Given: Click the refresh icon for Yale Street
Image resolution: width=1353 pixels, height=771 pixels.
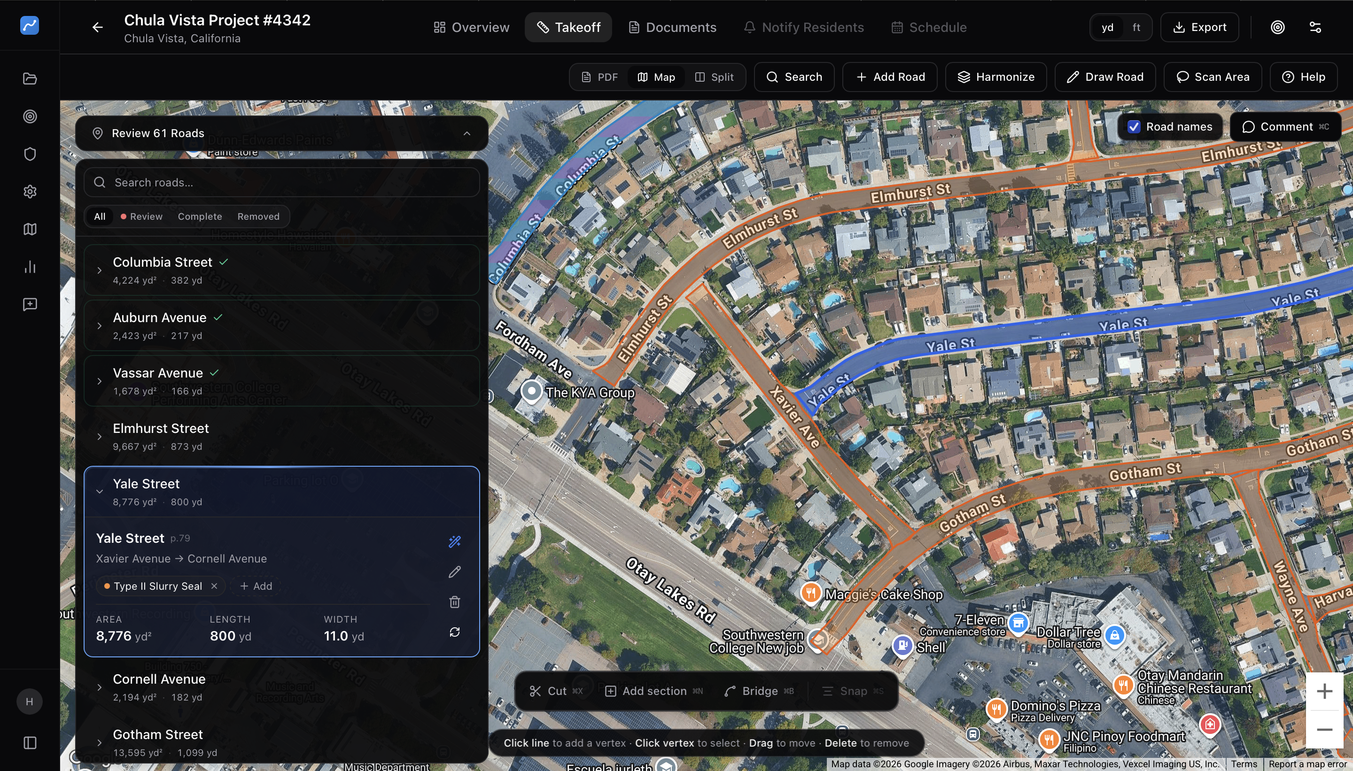Looking at the screenshot, I should pos(455,632).
